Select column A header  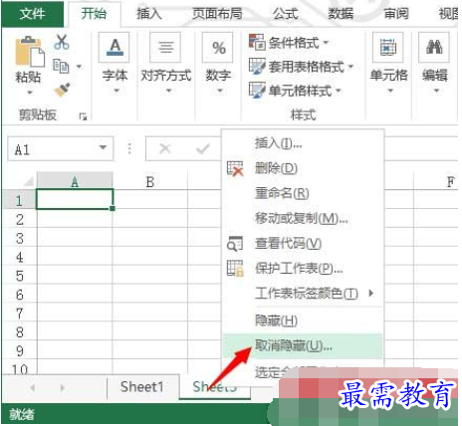(75, 181)
